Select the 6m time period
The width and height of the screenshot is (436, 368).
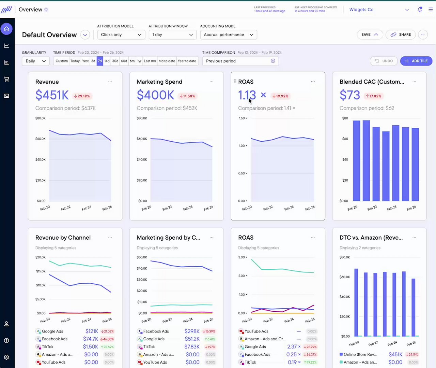point(132,61)
